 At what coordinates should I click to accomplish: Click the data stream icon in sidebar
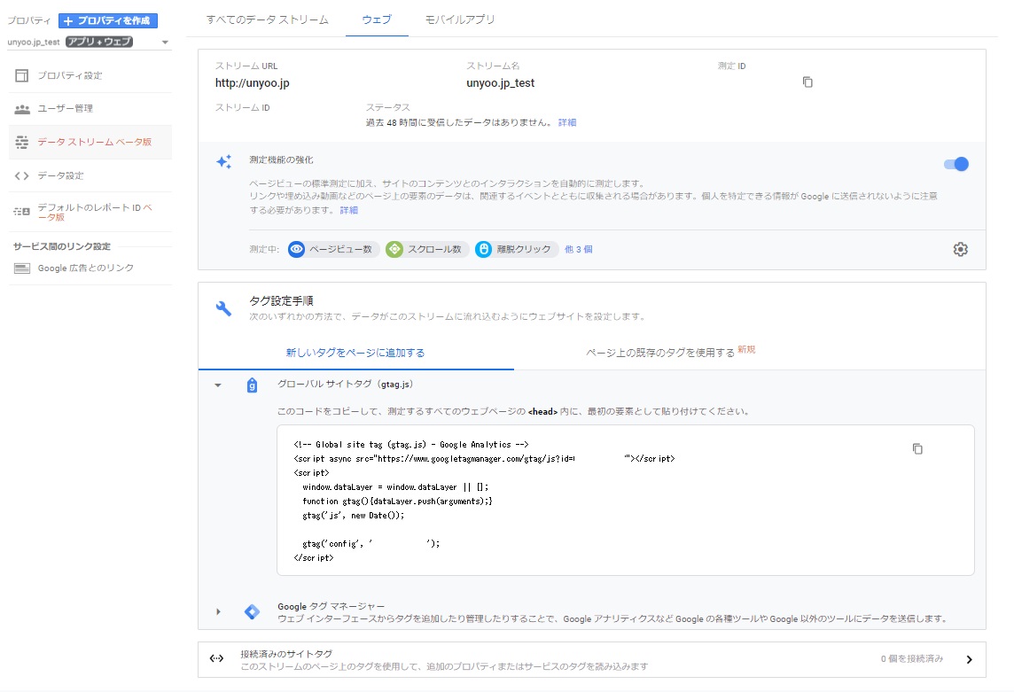click(22, 143)
